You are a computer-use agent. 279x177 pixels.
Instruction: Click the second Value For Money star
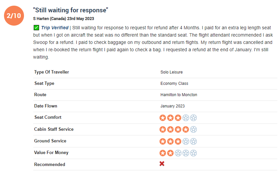(x=170, y=153)
